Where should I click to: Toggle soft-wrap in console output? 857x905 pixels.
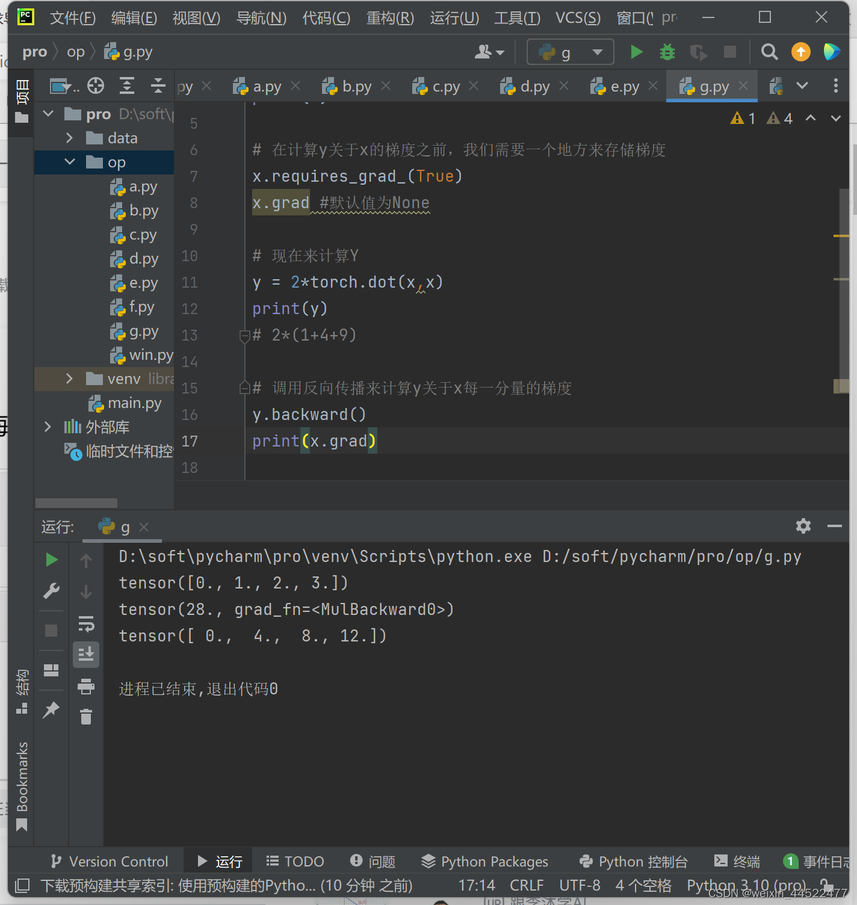point(86,624)
